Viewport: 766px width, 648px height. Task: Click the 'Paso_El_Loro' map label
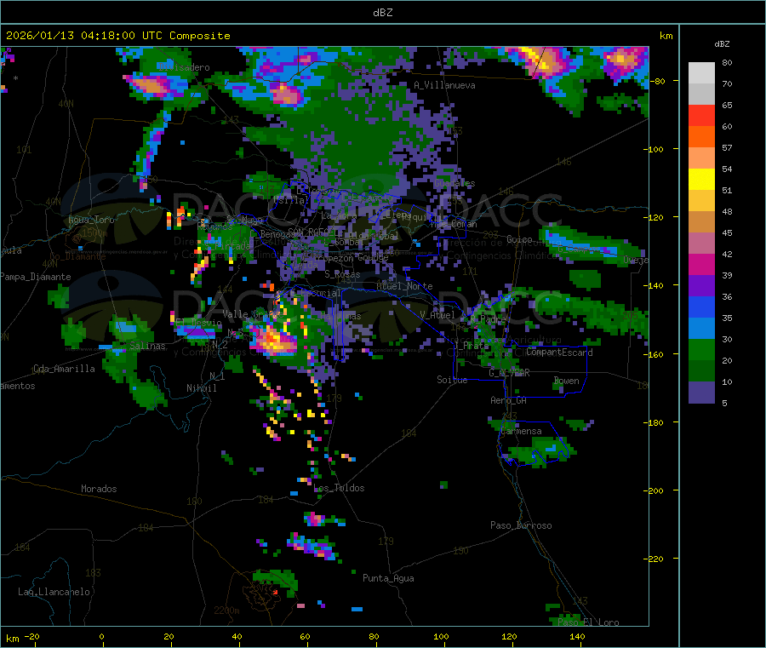589,622
